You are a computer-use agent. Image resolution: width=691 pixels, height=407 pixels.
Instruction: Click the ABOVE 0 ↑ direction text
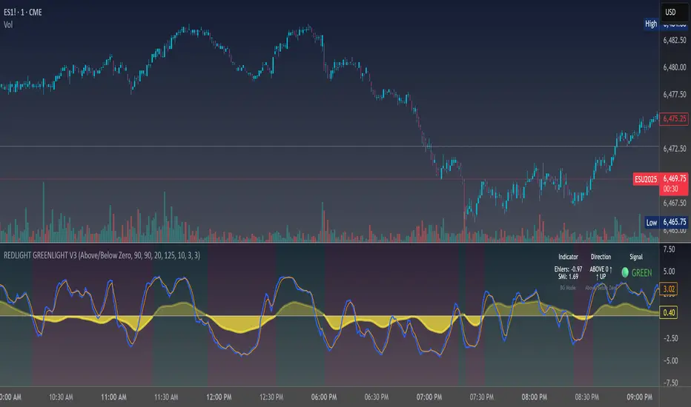(601, 269)
